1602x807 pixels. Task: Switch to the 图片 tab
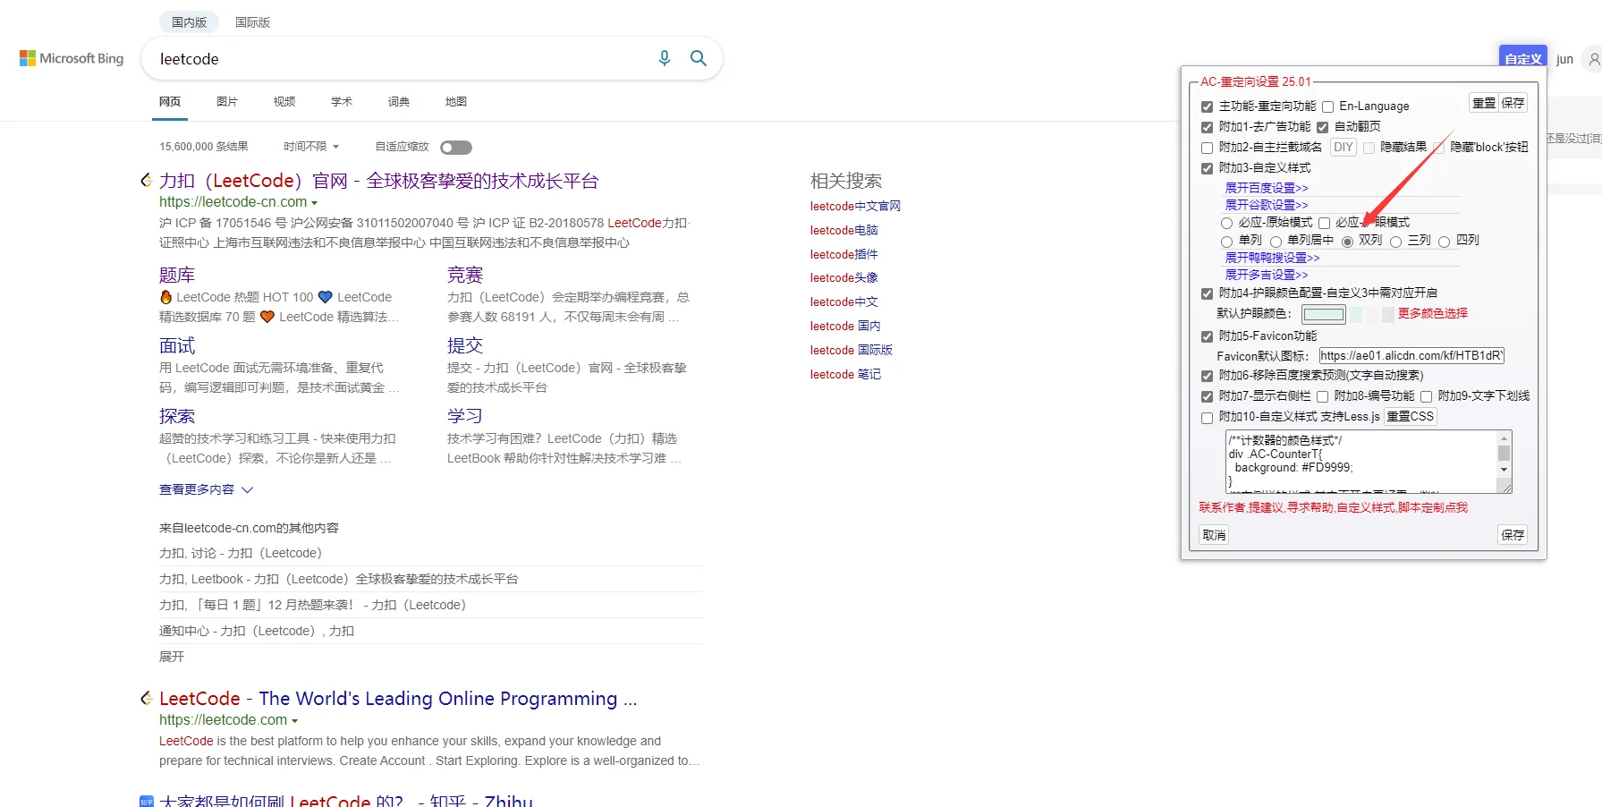[227, 101]
